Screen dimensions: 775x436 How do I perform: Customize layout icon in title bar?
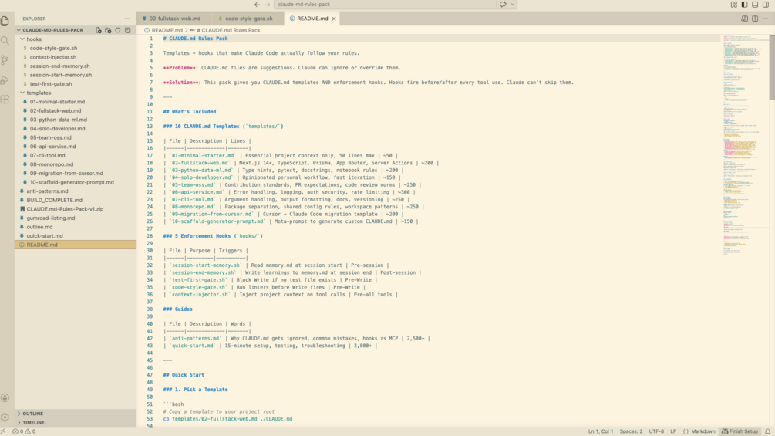[x=734, y=5]
